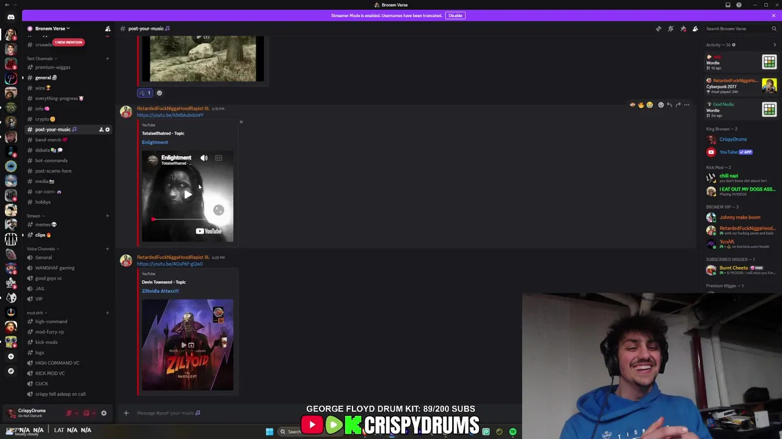This screenshot has width=782, height=439.
Task: Switch to the general channel
Action: pyautogui.click(x=67, y=77)
